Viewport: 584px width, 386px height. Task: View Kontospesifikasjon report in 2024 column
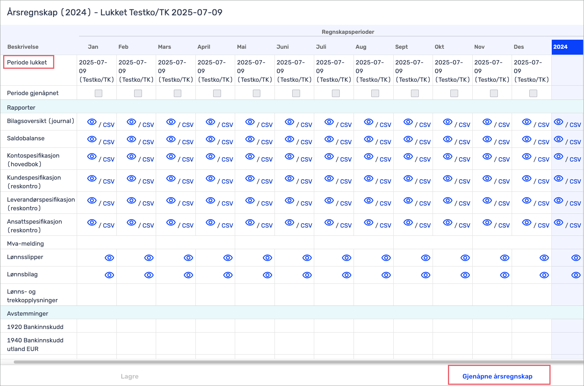point(558,156)
